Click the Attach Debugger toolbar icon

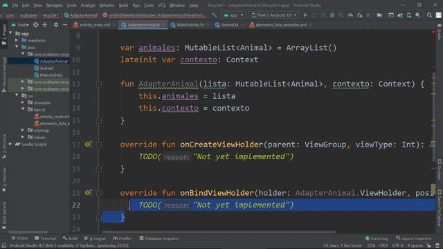pos(359,15)
